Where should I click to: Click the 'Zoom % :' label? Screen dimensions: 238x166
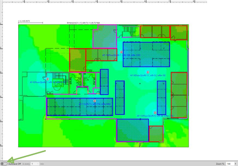220,164
